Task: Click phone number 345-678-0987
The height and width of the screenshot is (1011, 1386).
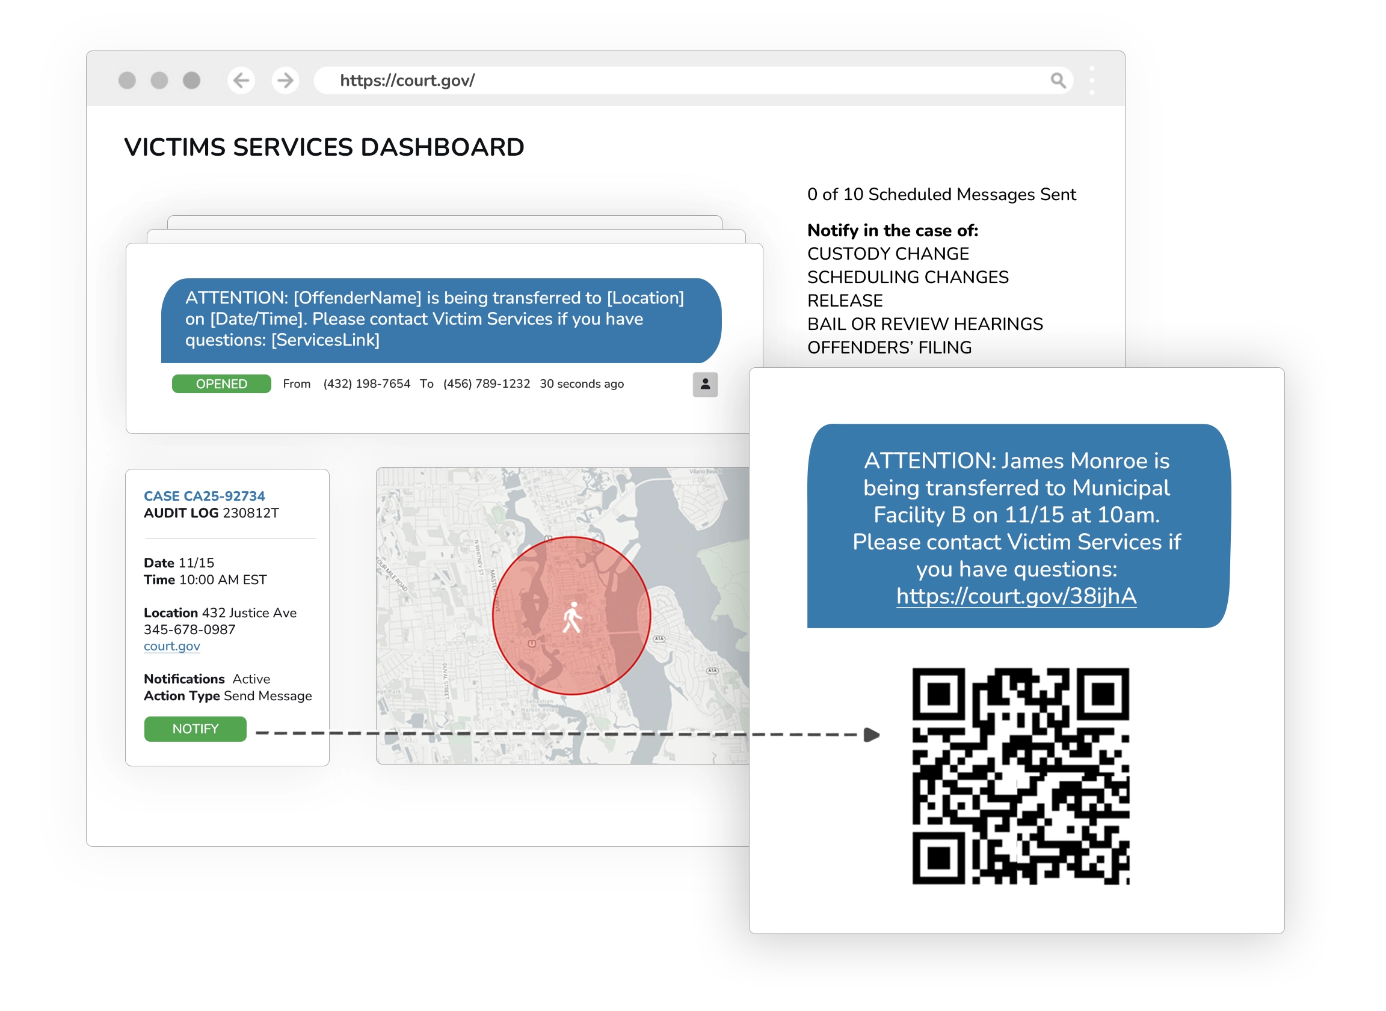Action: click(x=189, y=629)
